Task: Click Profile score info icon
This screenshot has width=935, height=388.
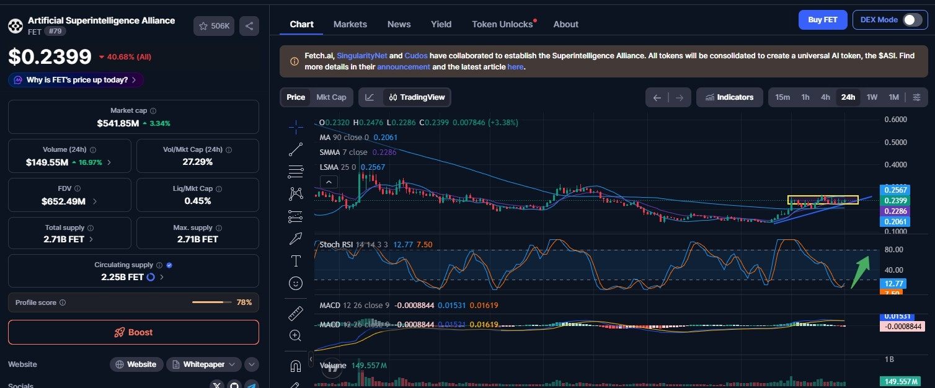Action: 63,302
